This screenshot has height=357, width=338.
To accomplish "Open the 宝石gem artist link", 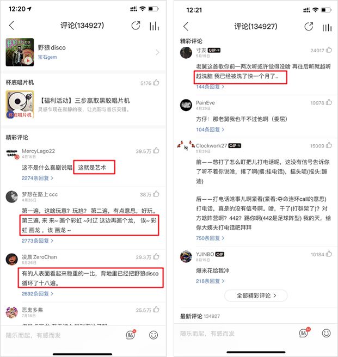I will [x=47, y=57].
